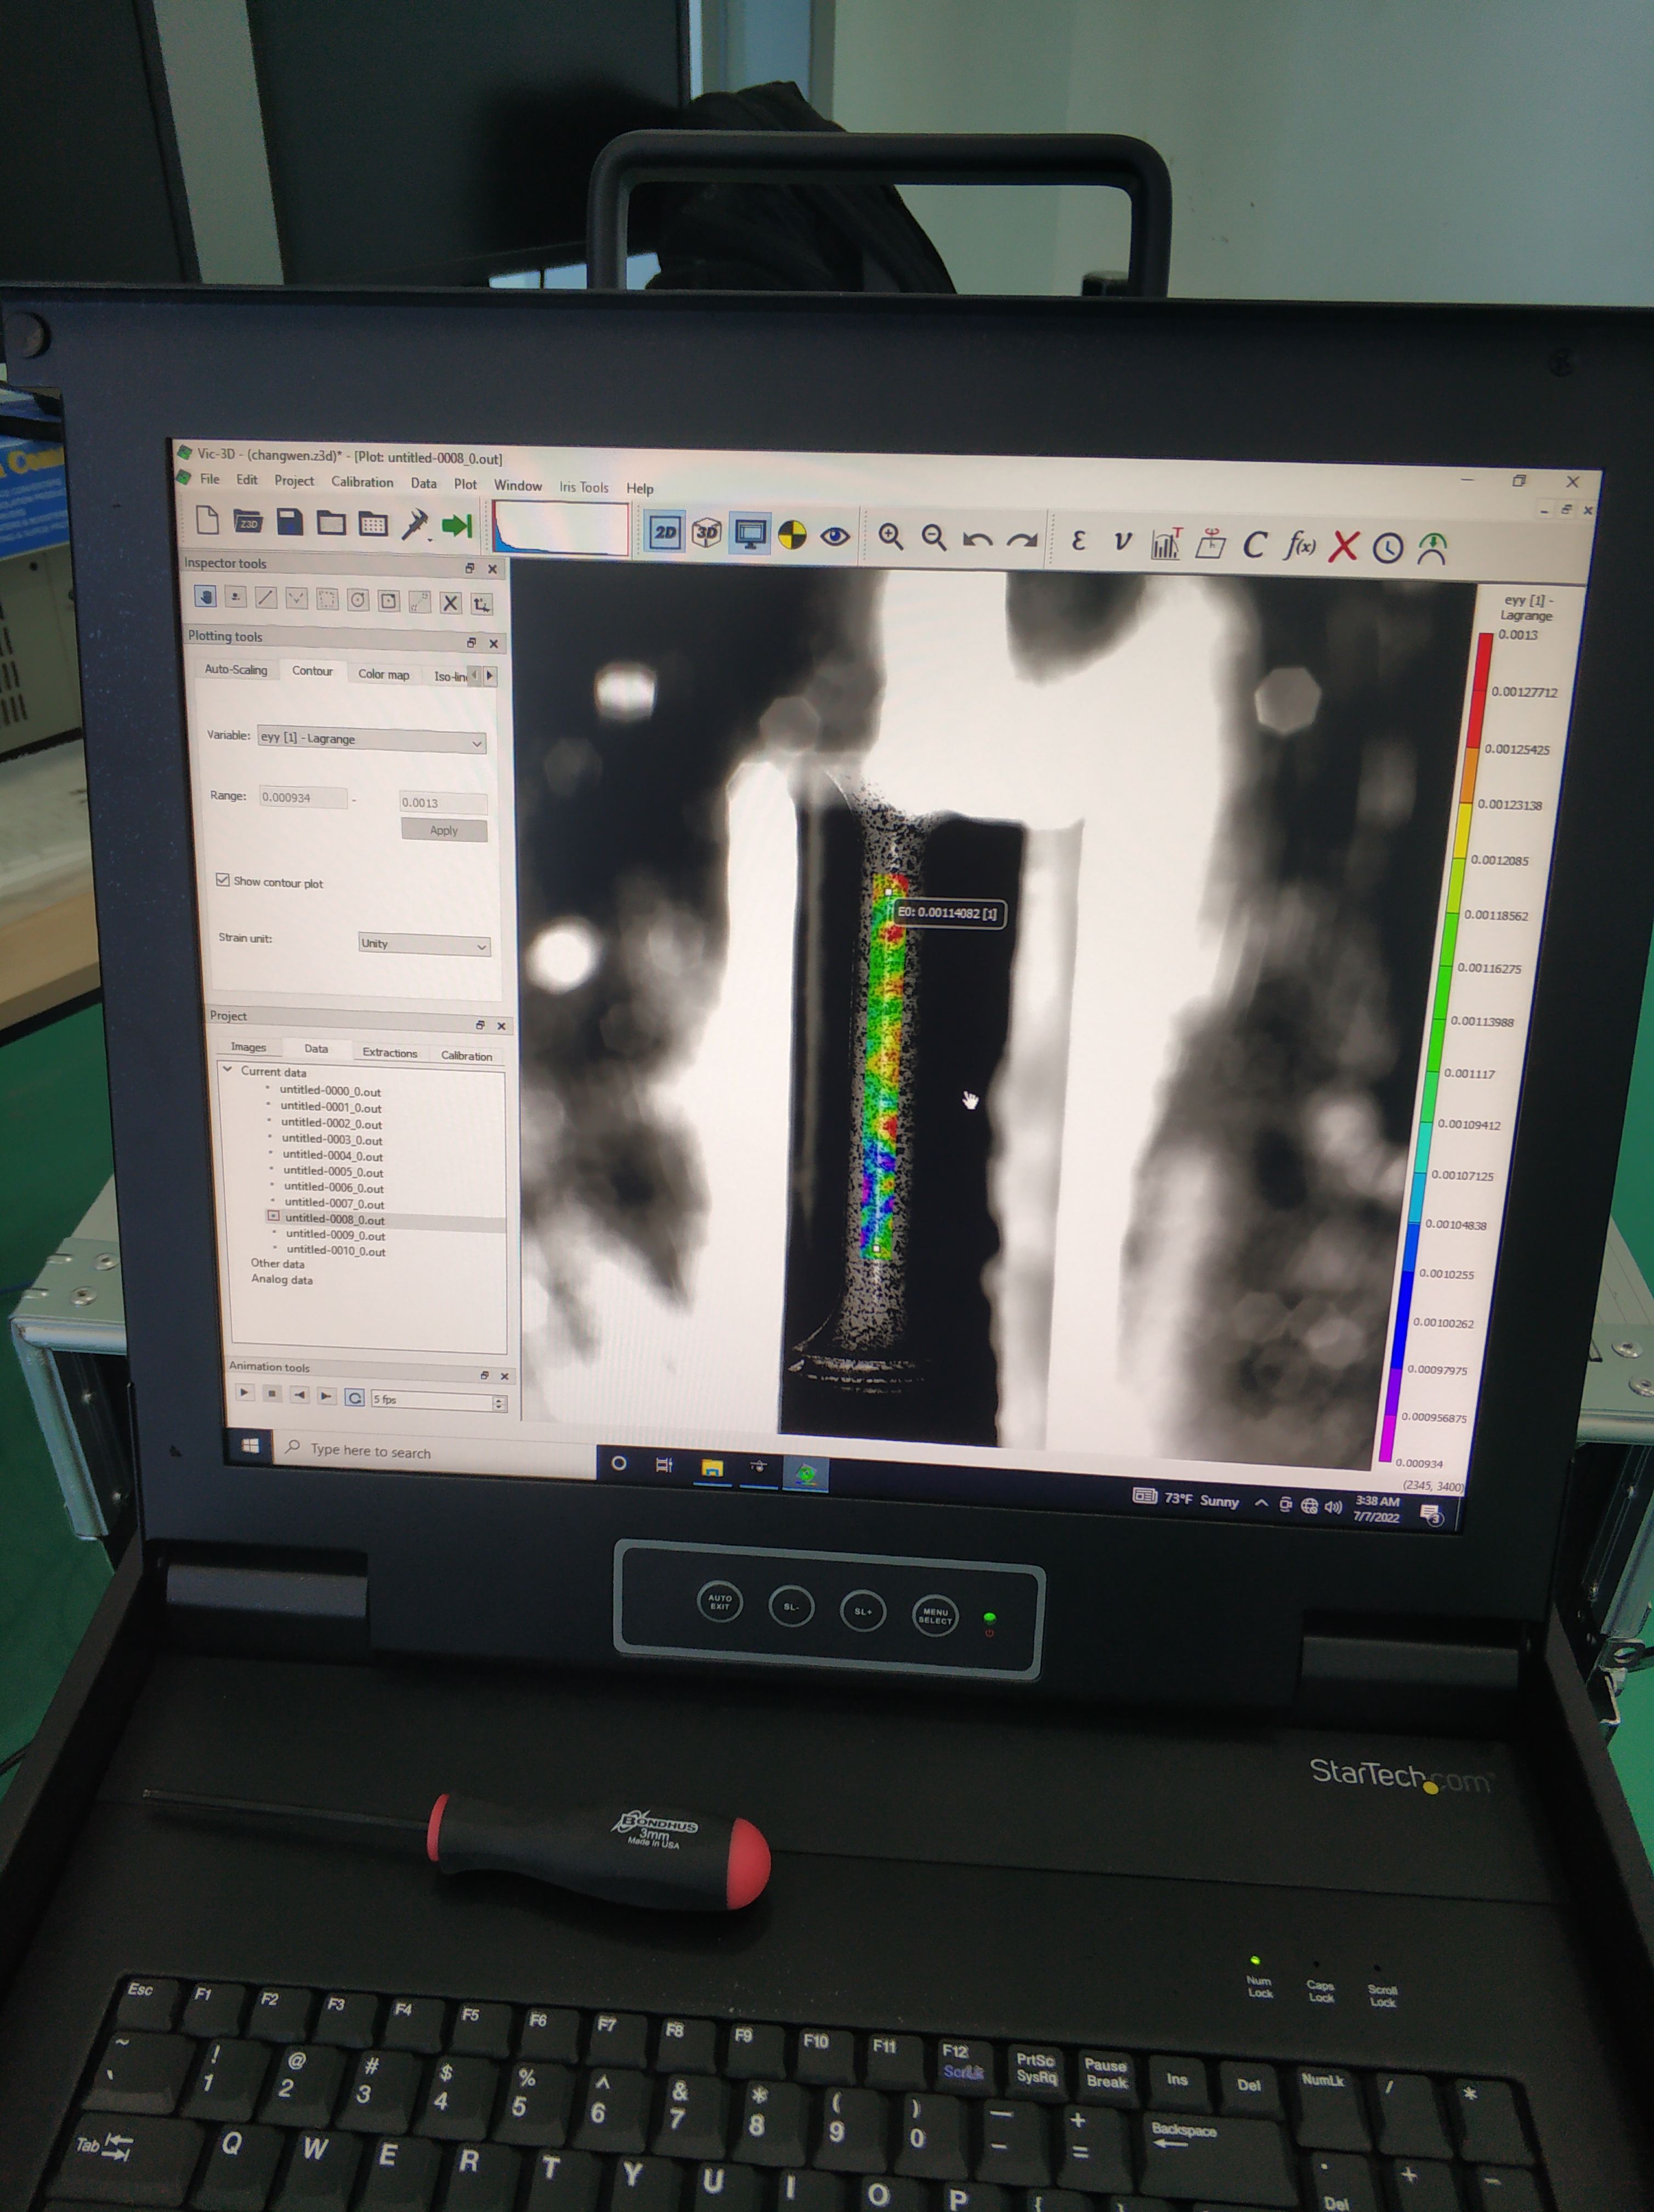Image resolution: width=1654 pixels, height=2212 pixels.
Task: Select the hand pan inspector tool
Action: (206, 597)
